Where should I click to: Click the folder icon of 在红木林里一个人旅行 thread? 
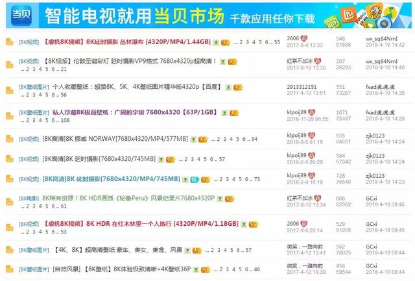(10, 228)
